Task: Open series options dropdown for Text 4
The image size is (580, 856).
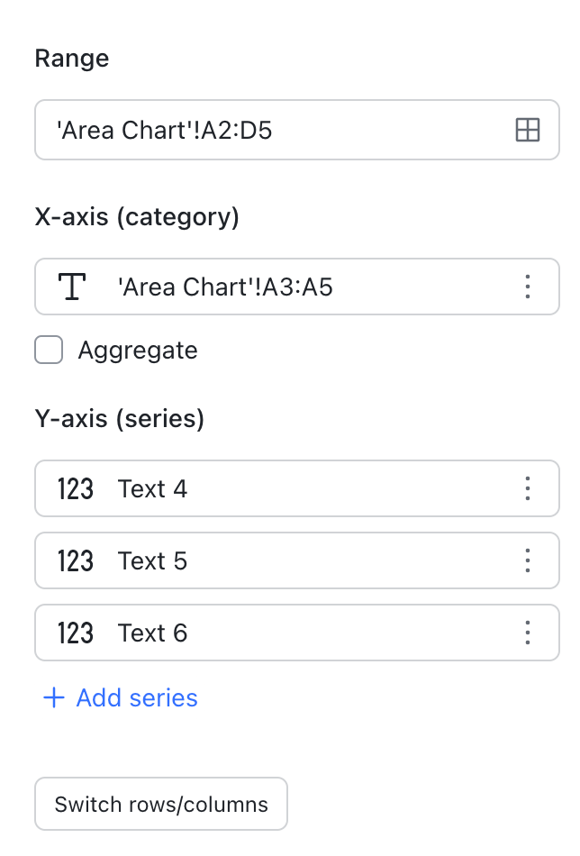Action: pyautogui.click(x=528, y=488)
